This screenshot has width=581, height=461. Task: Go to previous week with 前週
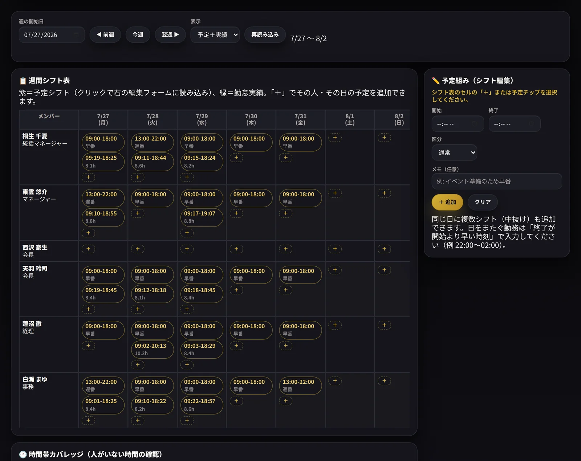coord(105,35)
